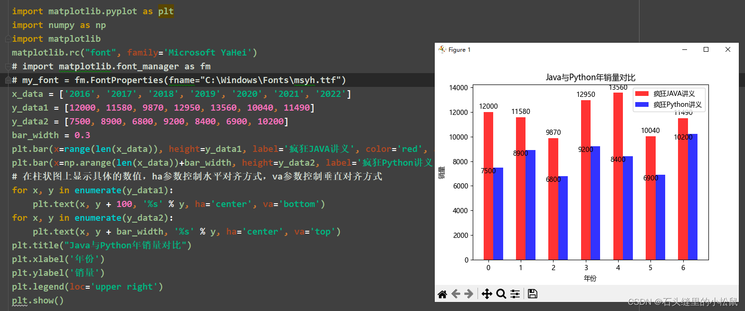This screenshot has width=745, height=311.
Task: Click the "plt.xlabel('年份')" code line
Action: click(58, 259)
